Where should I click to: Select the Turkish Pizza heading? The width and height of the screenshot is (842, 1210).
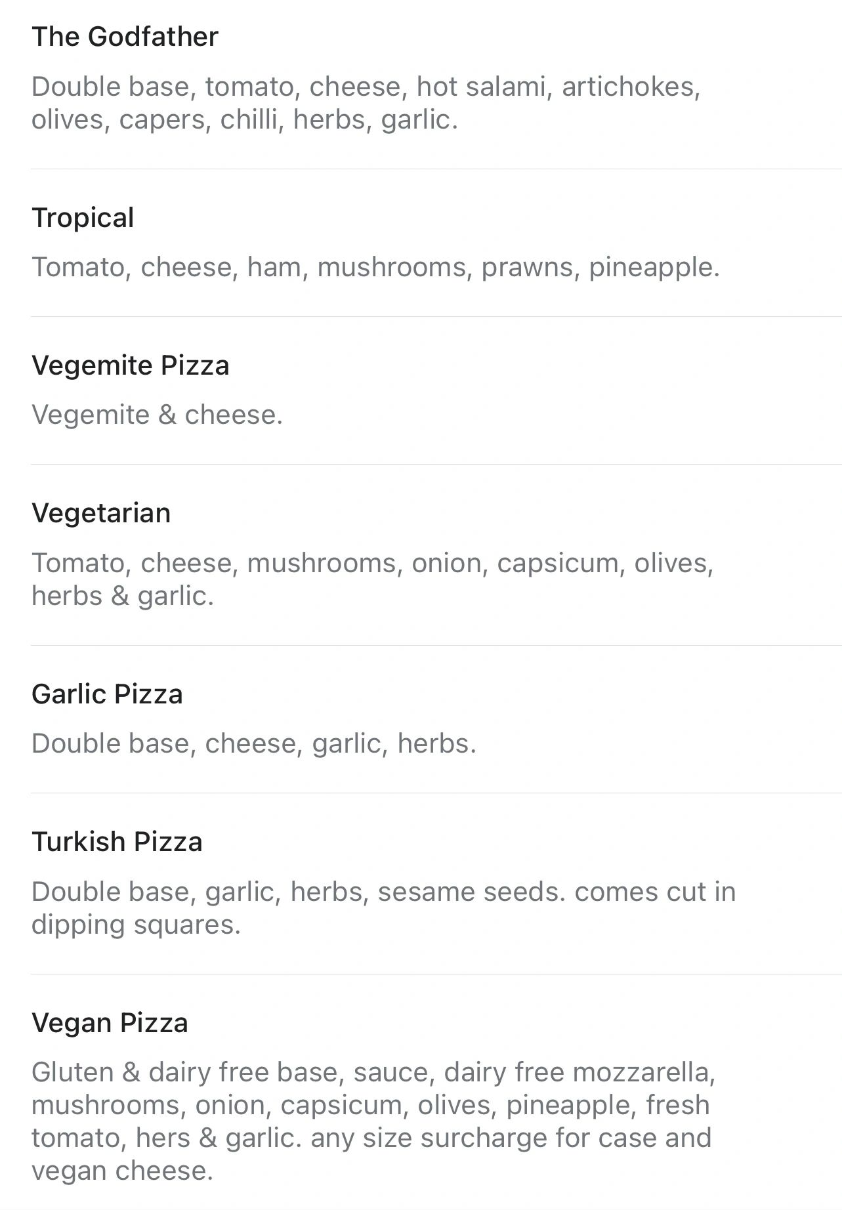(x=117, y=842)
